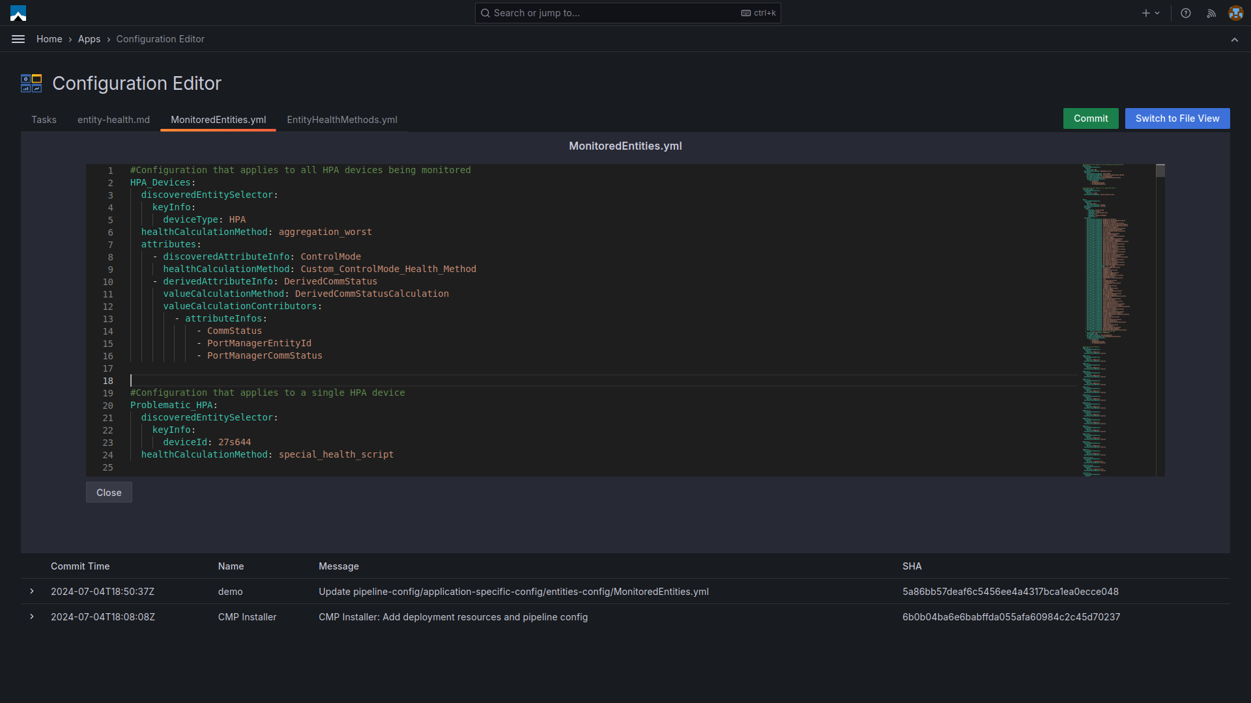Viewport: 1251px width, 703px height.
Task: Click the ctrl+k shortcut hint
Action: coord(758,13)
